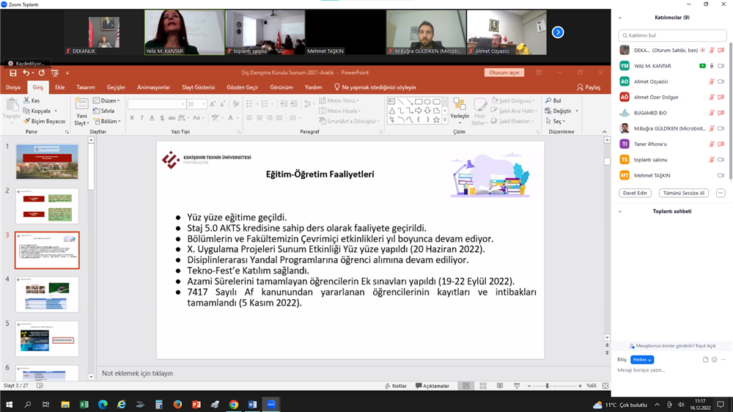This screenshot has height=412, width=733.
Task: Toggle muted microphone for BUGAMED BIO
Action: pos(712,113)
